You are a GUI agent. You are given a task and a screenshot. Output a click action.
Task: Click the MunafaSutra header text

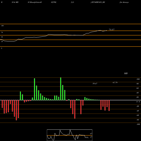(35, 2)
